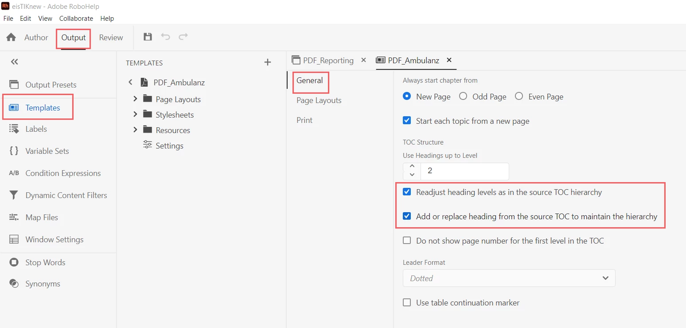Switch to the Output tab
Viewport: 686px width, 328px height.
tap(74, 38)
